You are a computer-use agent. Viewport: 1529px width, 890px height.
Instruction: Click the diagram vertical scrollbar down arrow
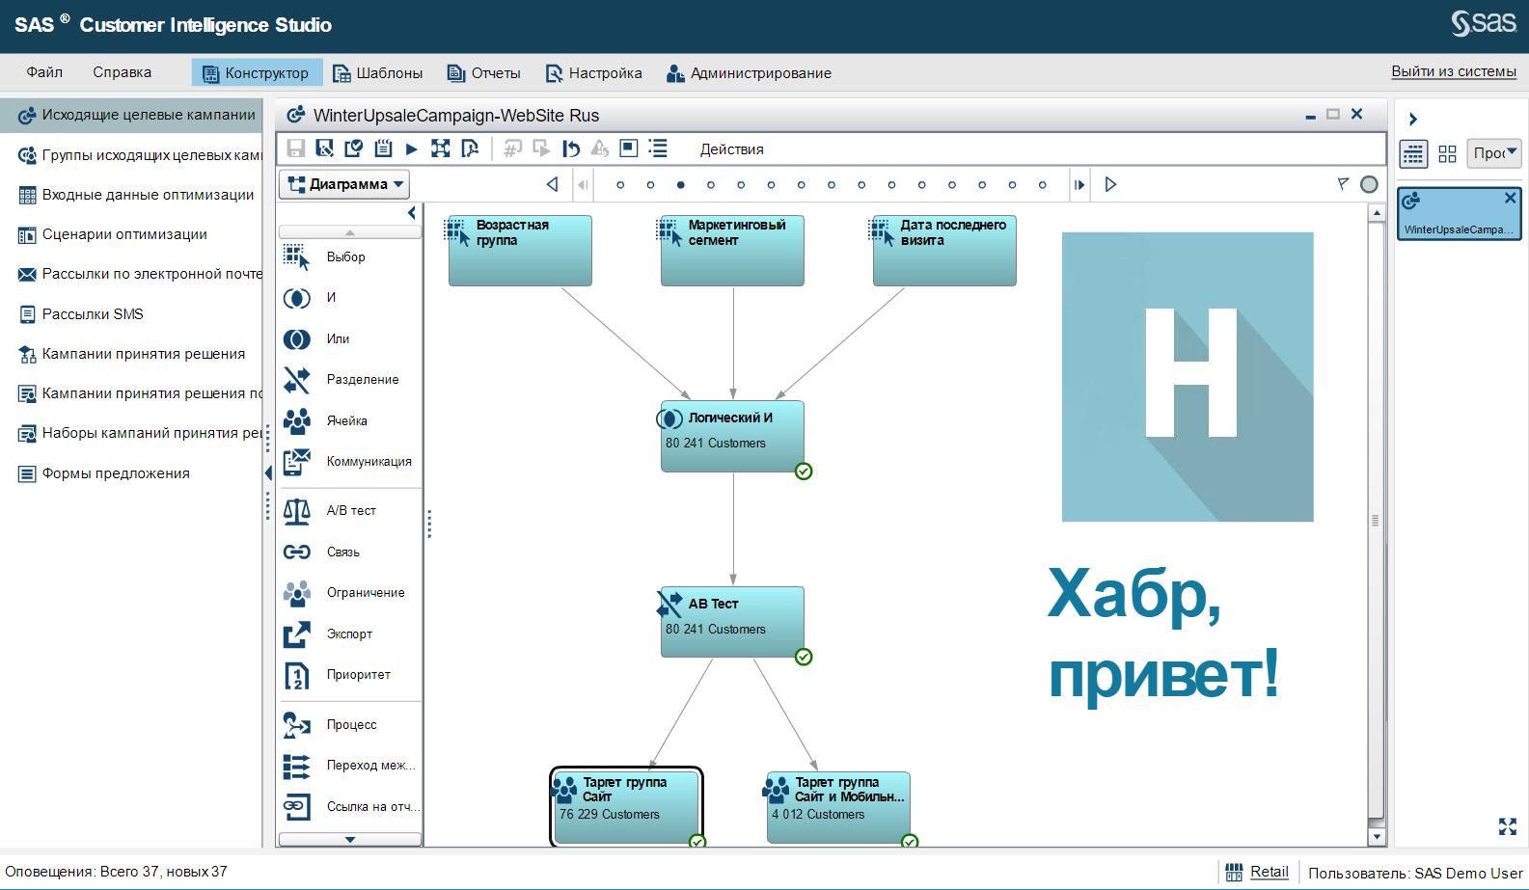(1378, 837)
